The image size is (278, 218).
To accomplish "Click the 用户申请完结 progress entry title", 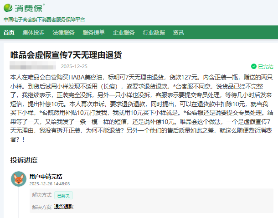I will [x=46, y=176].
